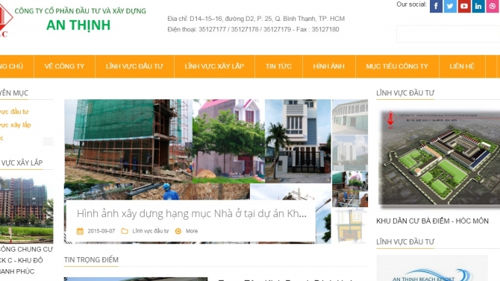Click the calendar icon beside 2015-09-07
The height and width of the screenshot is (281, 500).
coord(80,231)
